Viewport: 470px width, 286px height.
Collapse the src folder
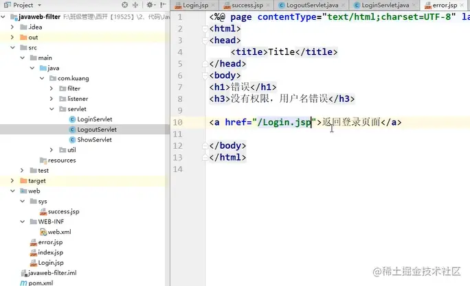pos(12,47)
